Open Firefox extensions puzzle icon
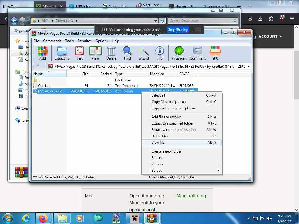 271,19
